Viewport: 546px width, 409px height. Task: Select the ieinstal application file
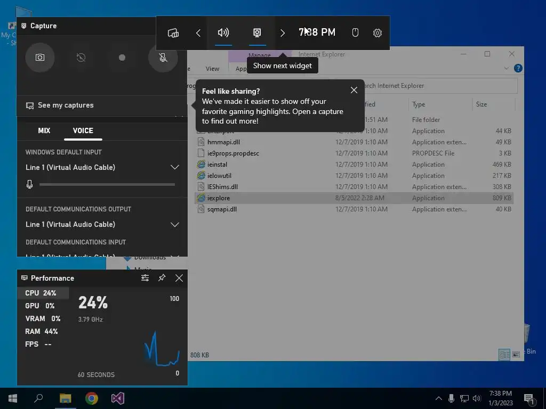coord(354,164)
